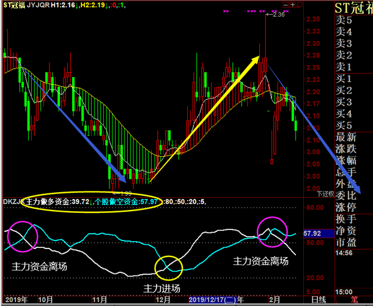
Task: Select the 买4 order row
Action: (x=353, y=114)
